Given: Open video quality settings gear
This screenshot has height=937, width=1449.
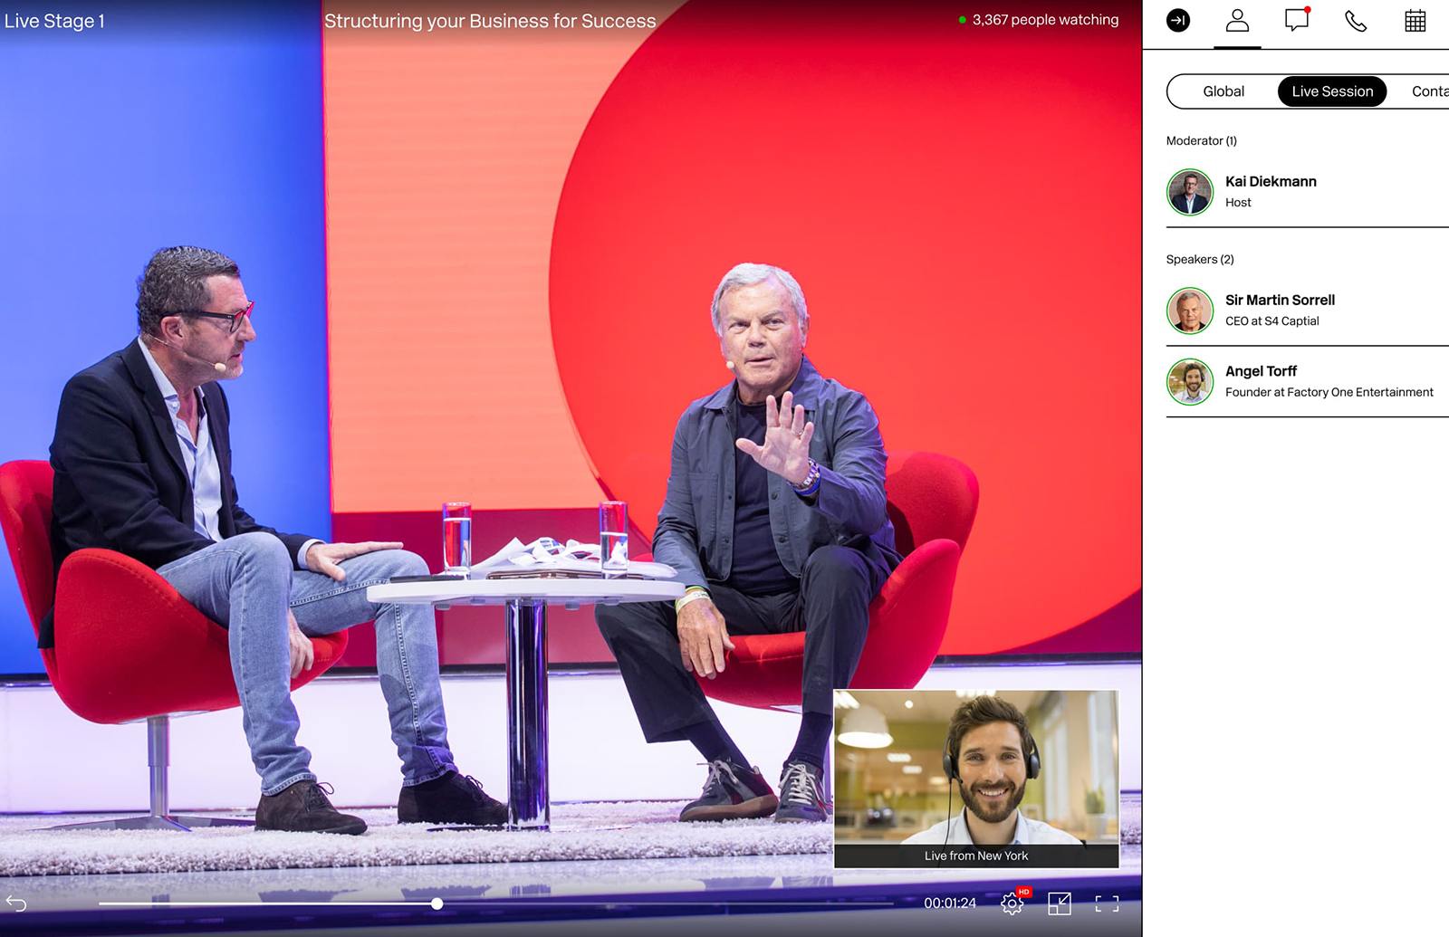Looking at the screenshot, I should (1012, 903).
